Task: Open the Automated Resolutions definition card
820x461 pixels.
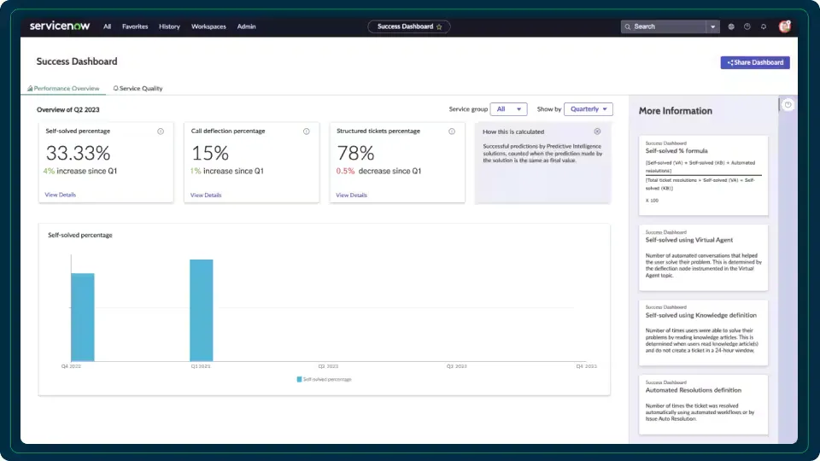Action: point(703,405)
